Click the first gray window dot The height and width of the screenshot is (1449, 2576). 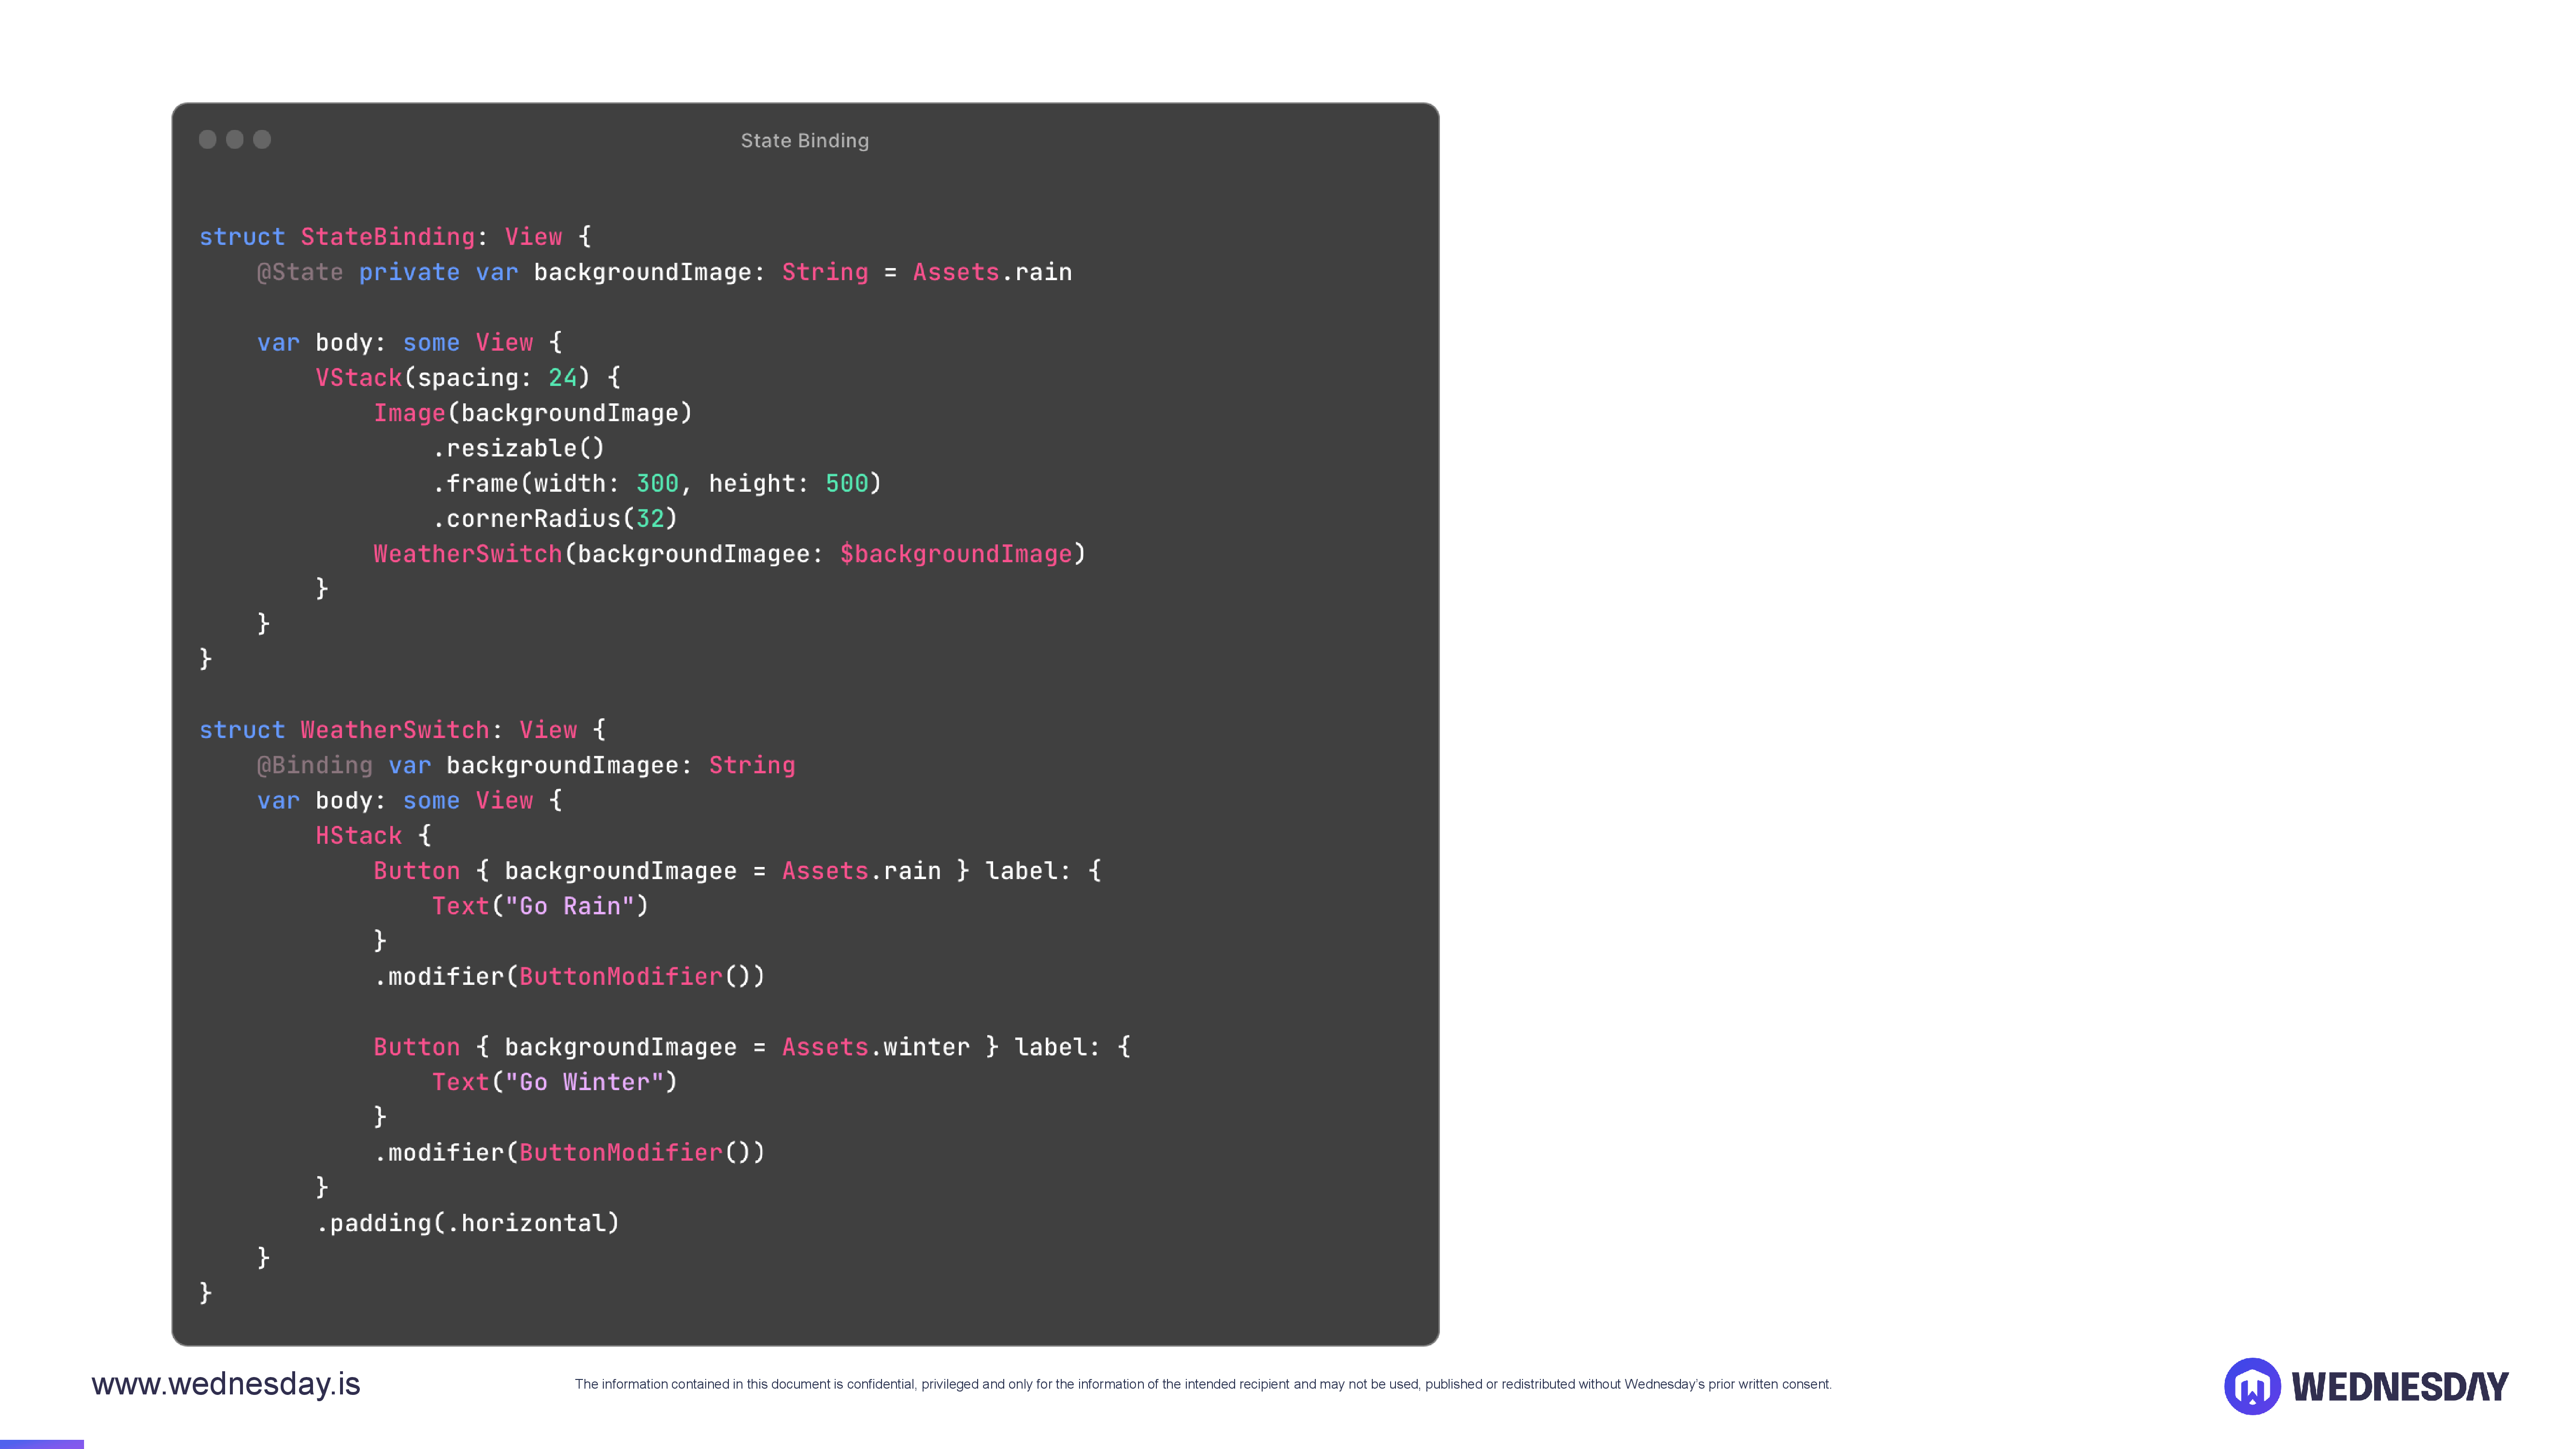(x=207, y=139)
